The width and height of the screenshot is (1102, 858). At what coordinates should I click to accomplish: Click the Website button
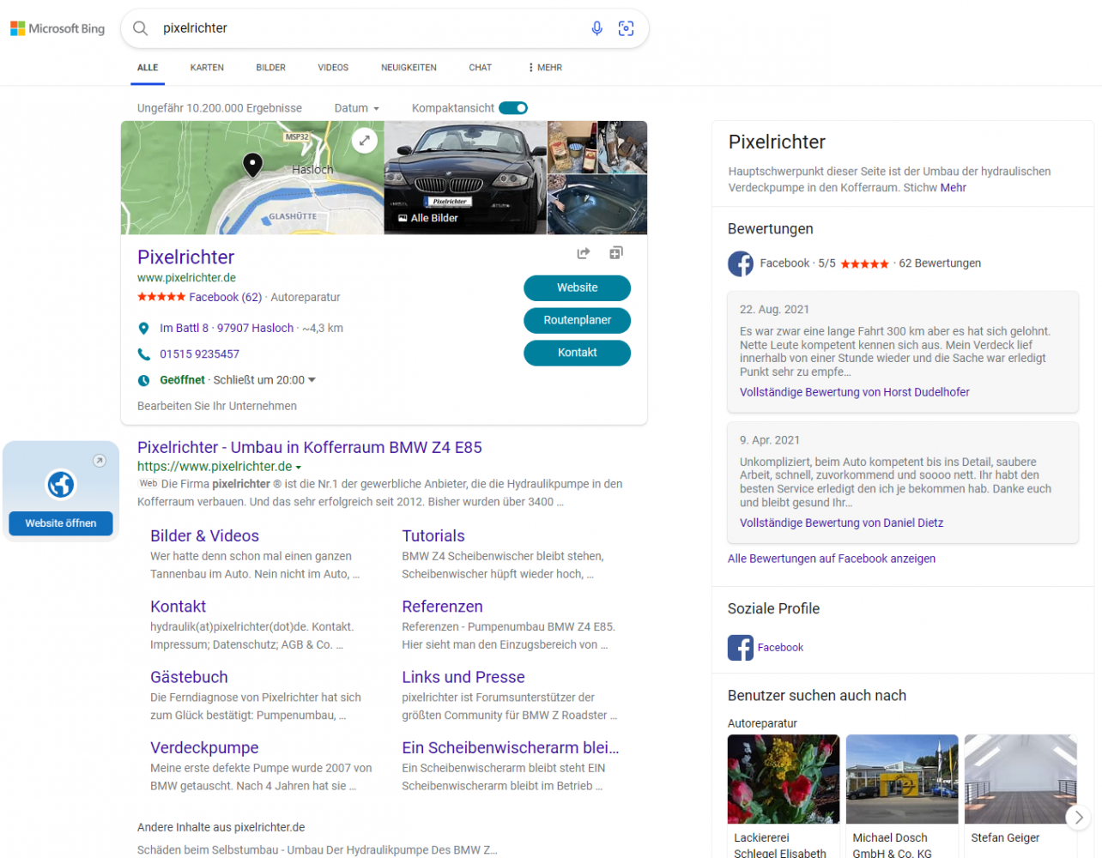tap(577, 288)
